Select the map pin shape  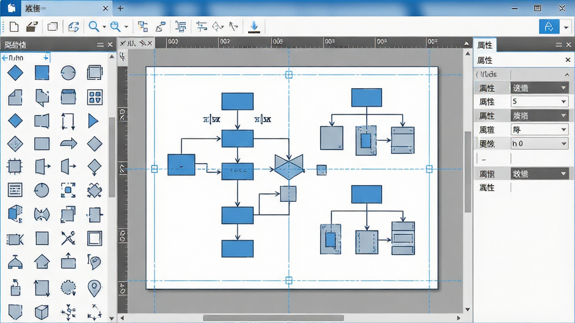tap(94, 288)
